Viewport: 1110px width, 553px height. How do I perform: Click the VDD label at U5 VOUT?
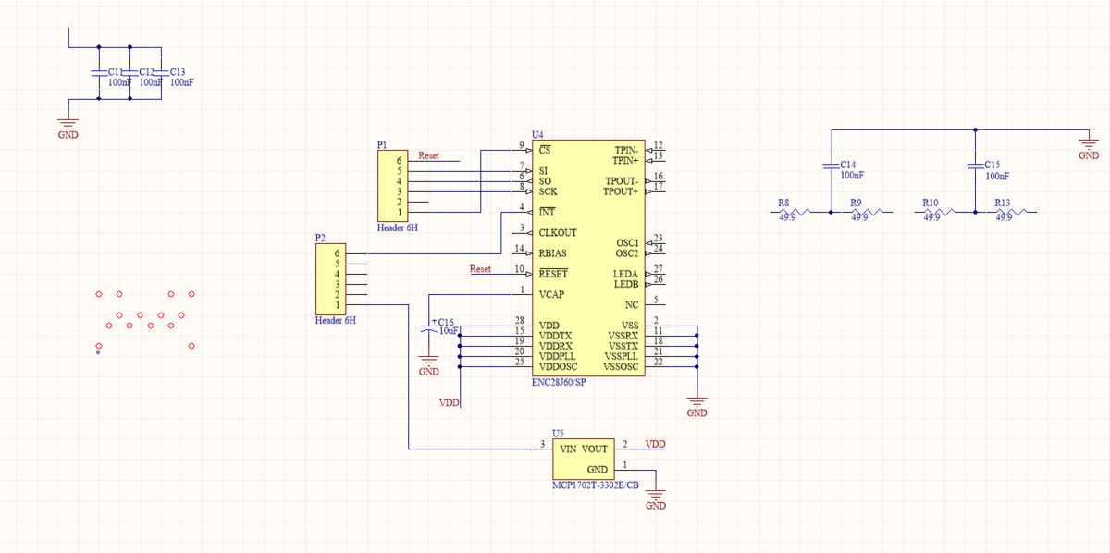pyautogui.click(x=656, y=445)
